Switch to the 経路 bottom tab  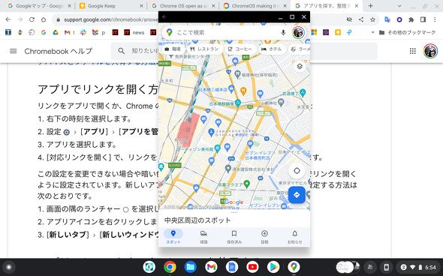pyautogui.click(x=203, y=236)
